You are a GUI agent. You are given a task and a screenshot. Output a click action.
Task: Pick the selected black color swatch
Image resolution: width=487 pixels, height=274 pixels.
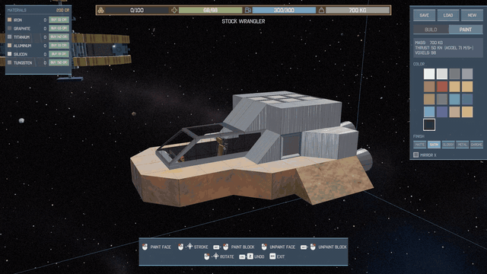pos(429,125)
